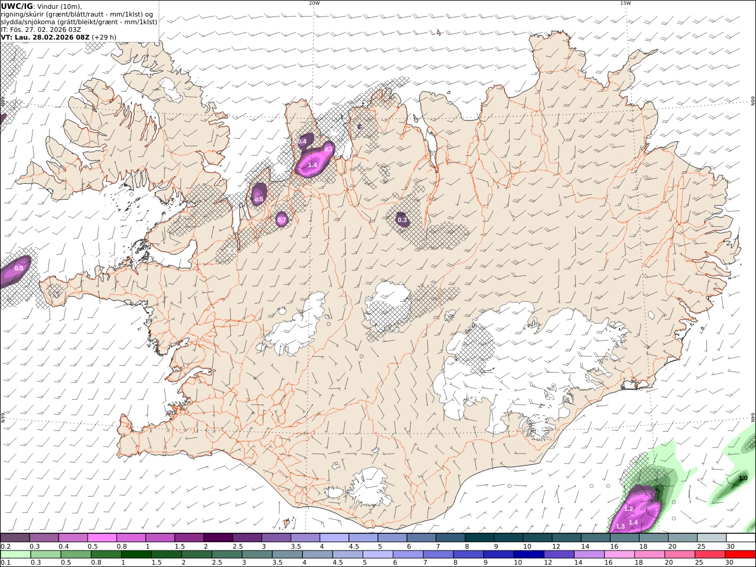Select the 'rigning/skúrir' legend description line
756x567 pixels.
77,14
